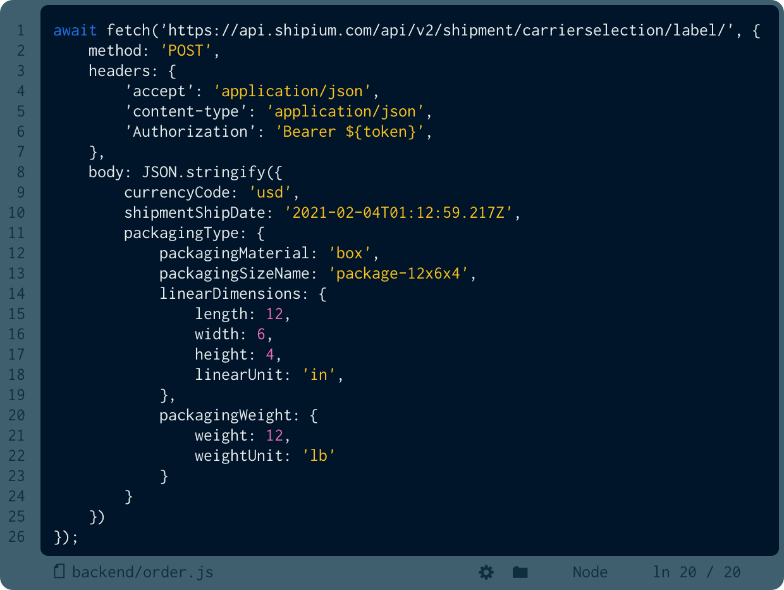Click the packagingSizeName property
Image resolution: width=784 pixels, height=590 pixels.
(234, 273)
